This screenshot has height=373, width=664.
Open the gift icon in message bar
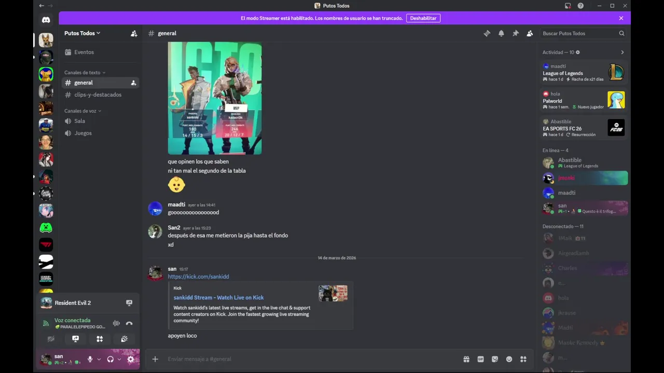click(466, 359)
